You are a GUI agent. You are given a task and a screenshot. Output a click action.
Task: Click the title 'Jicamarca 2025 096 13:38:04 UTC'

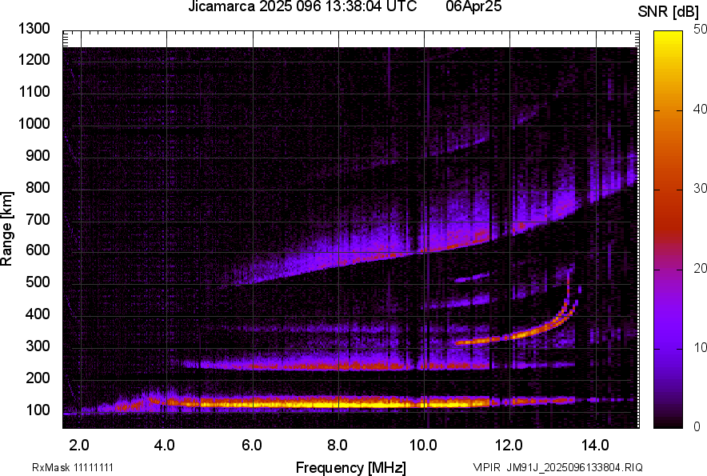(x=302, y=6)
